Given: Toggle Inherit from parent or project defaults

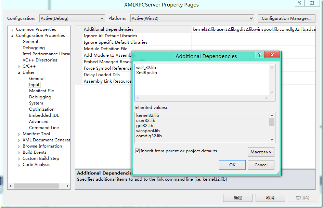Looking at the screenshot, I should coord(138,151).
